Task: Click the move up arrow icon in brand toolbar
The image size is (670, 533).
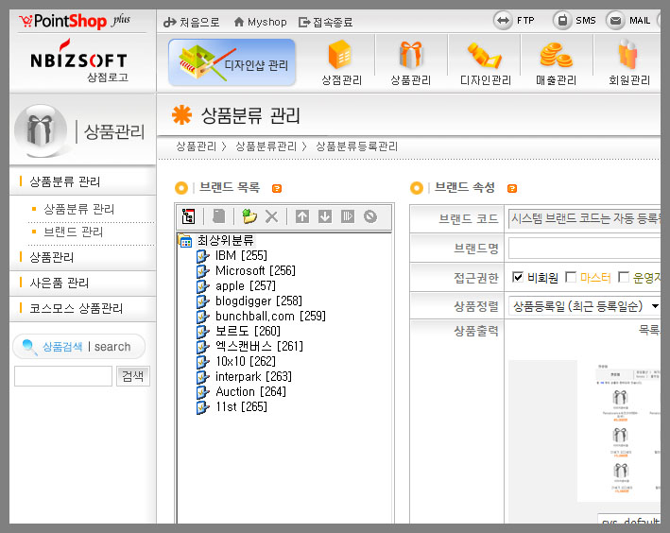Action: pos(302,216)
